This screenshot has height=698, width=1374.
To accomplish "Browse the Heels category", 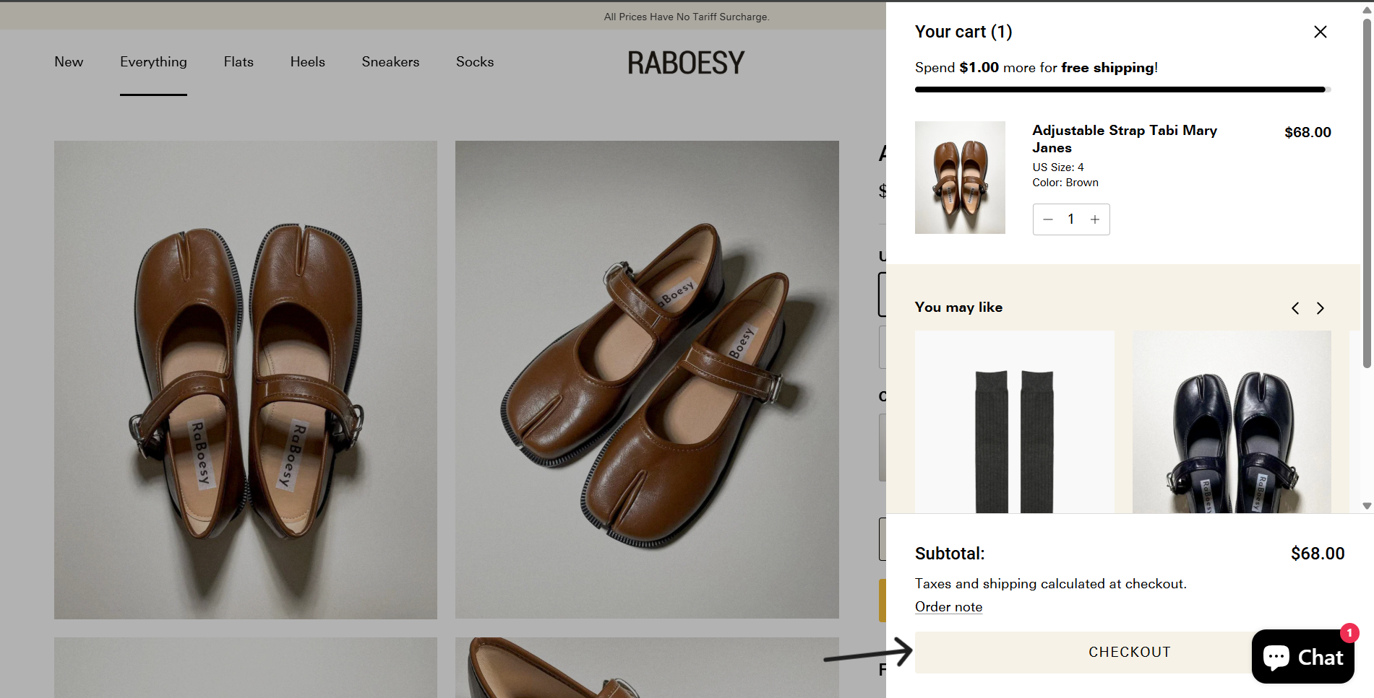I will click(307, 62).
